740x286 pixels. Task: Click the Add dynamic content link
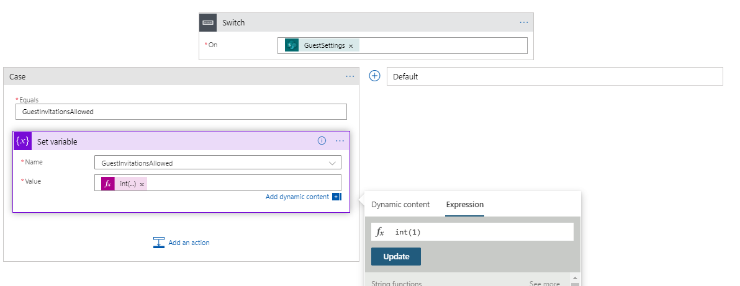(297, 197)
